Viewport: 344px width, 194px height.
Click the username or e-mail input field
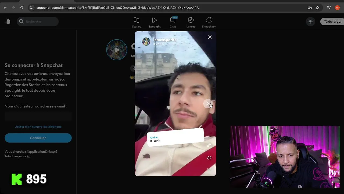click(38, 116)
